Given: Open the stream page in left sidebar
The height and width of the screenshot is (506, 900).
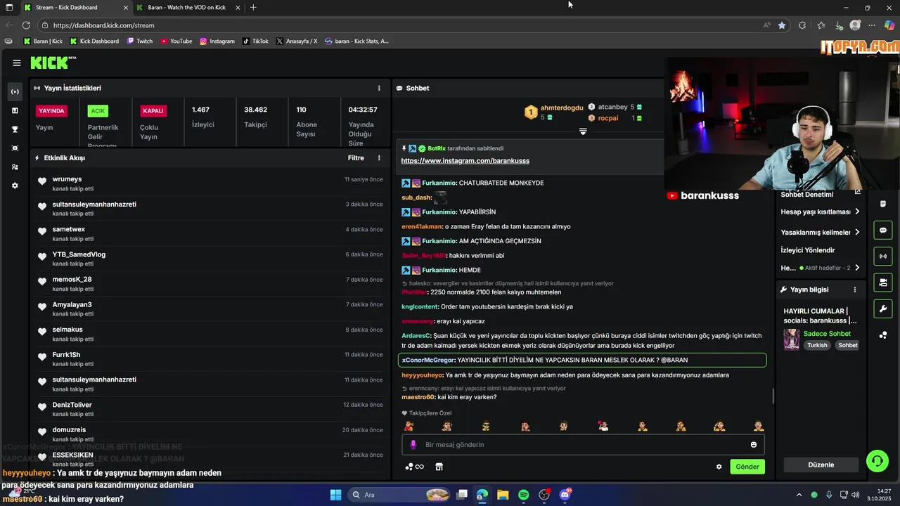Looking at the screenshot, I should 15,91.
